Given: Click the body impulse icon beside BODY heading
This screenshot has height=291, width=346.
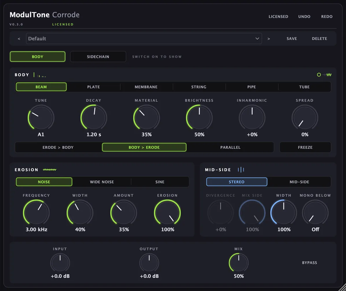Looking at the screenshot, I should coord(40,75).
